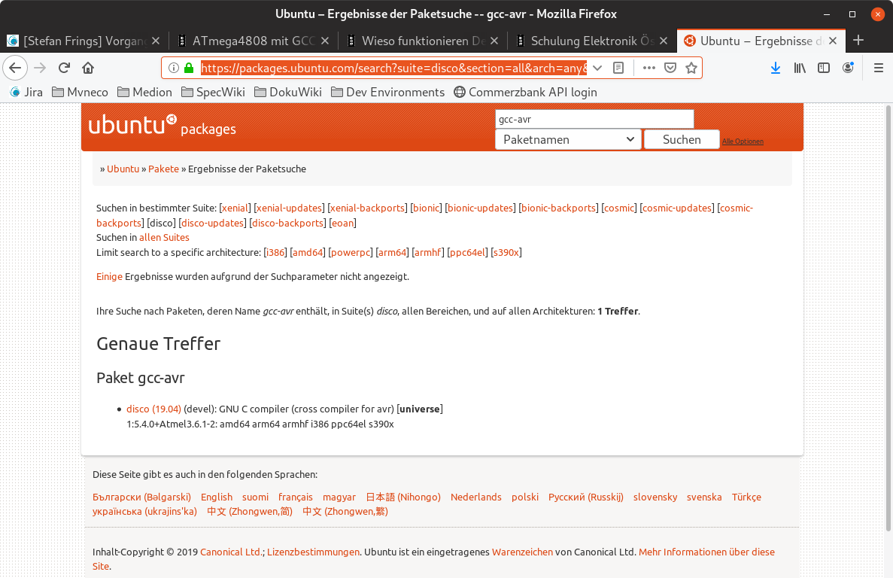Limit search to amd64 architecture
Viewport: 893px width, 578px height.
tap(308, 252)
